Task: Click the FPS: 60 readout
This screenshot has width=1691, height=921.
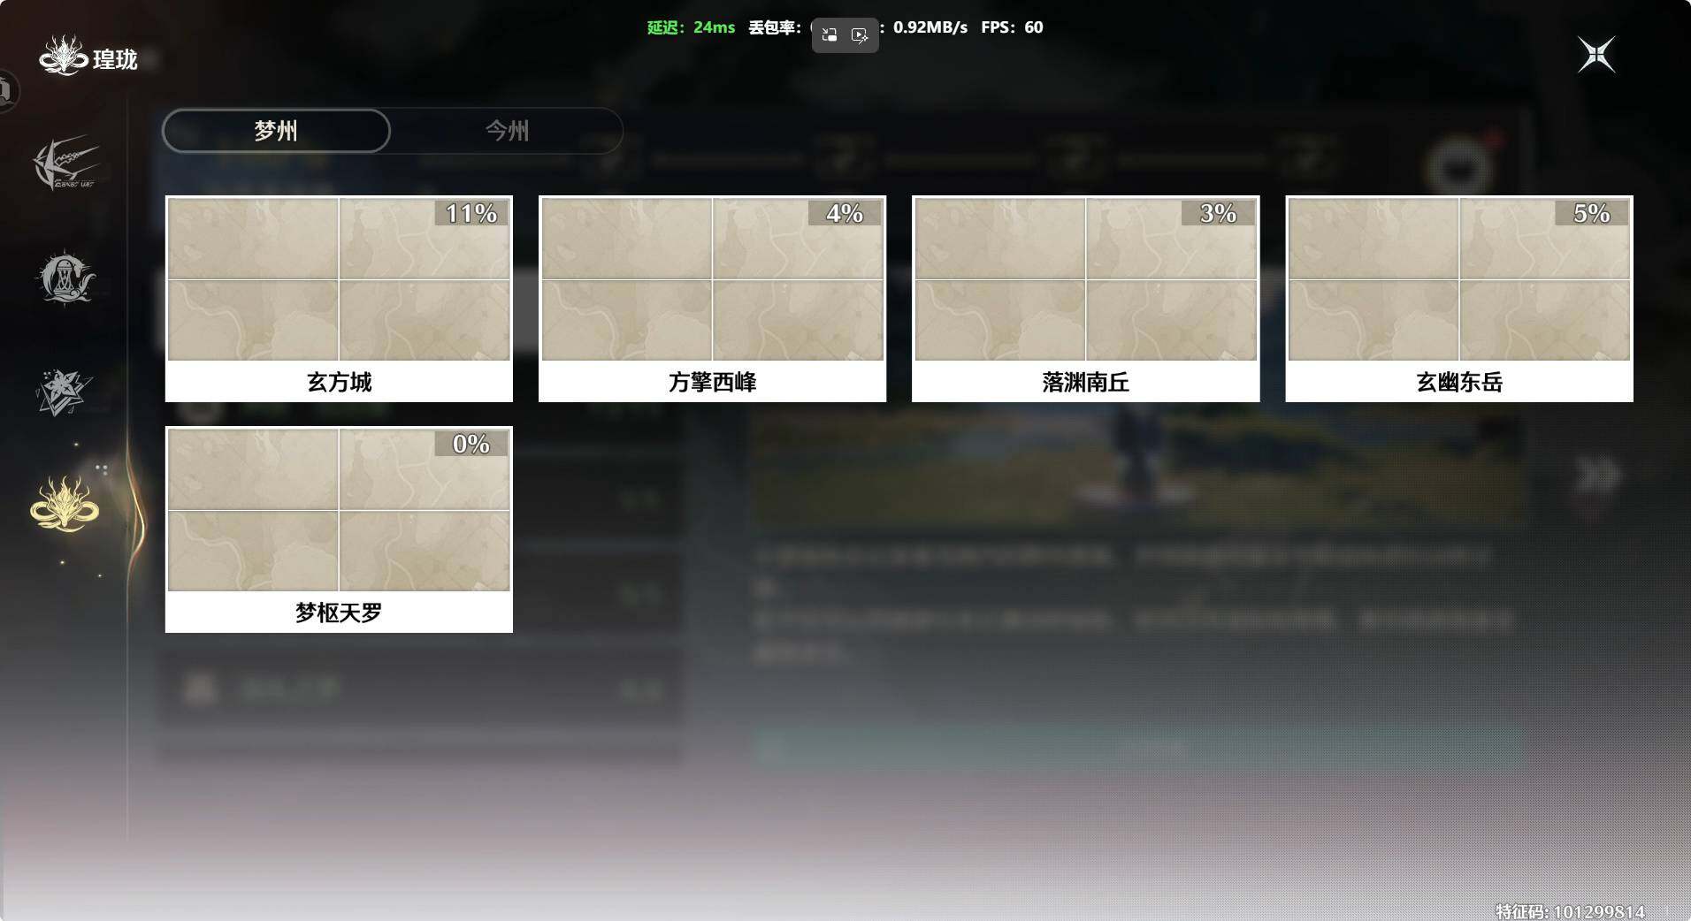Action: click(1012, 27)
